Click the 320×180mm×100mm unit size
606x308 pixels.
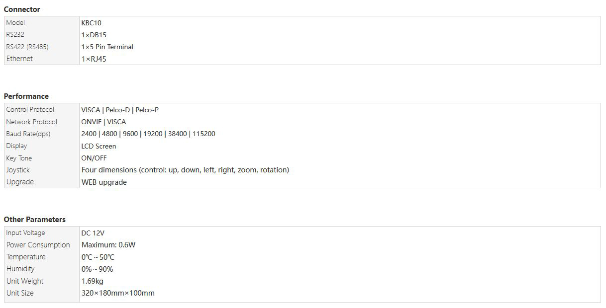pyautogui.click(x=118, y=293)
